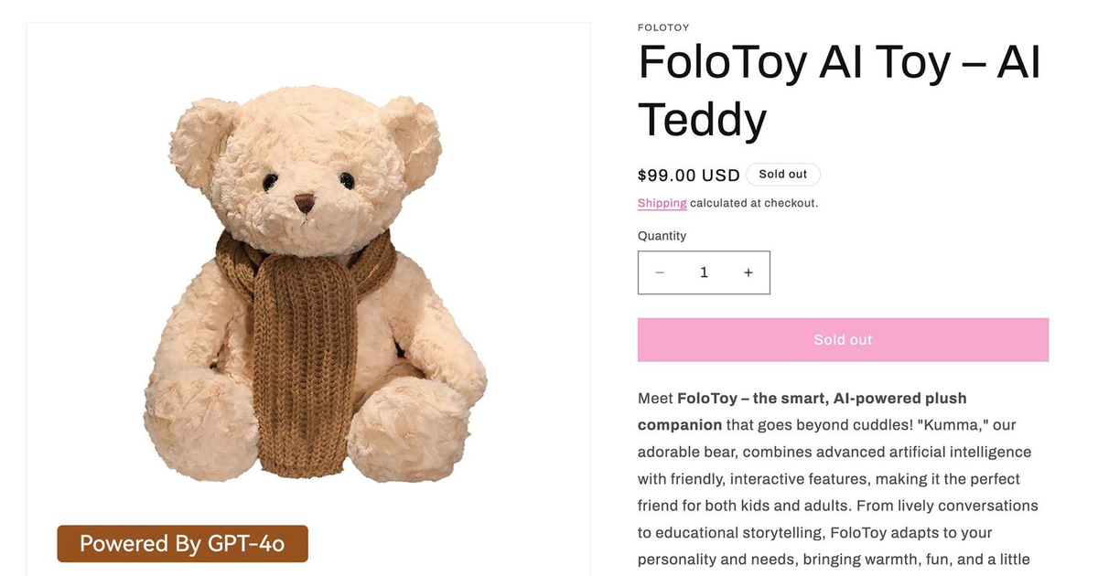Screen dimensions: 1098x576
Task: Click the Quantity label above the stepper
Action: (x=662, y=235)
